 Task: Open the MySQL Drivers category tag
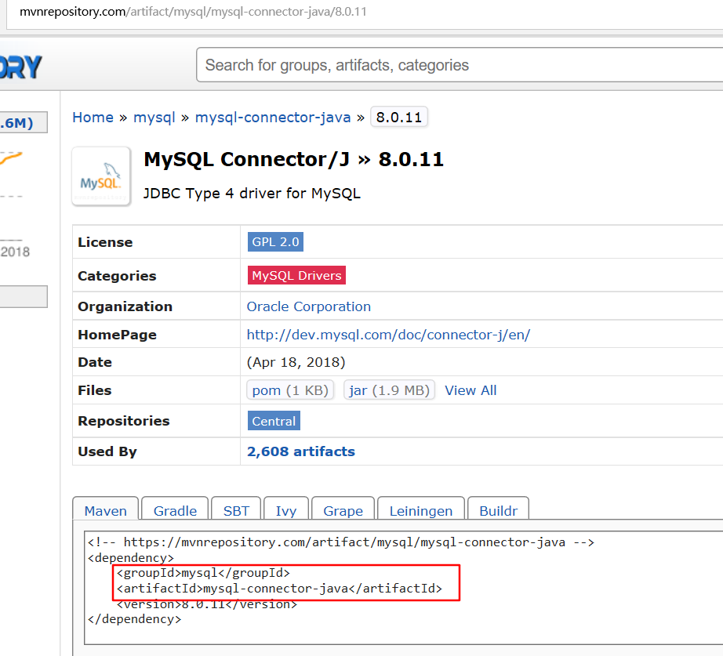pyautogui.click(x=296, y=275)
